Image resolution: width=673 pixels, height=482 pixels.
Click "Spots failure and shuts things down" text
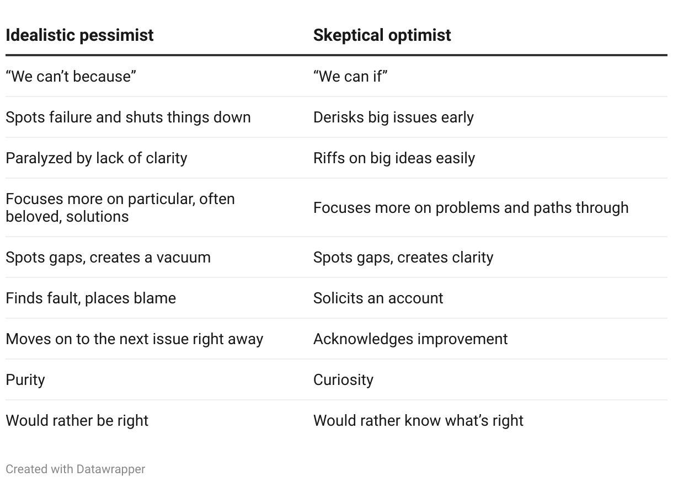128,117
